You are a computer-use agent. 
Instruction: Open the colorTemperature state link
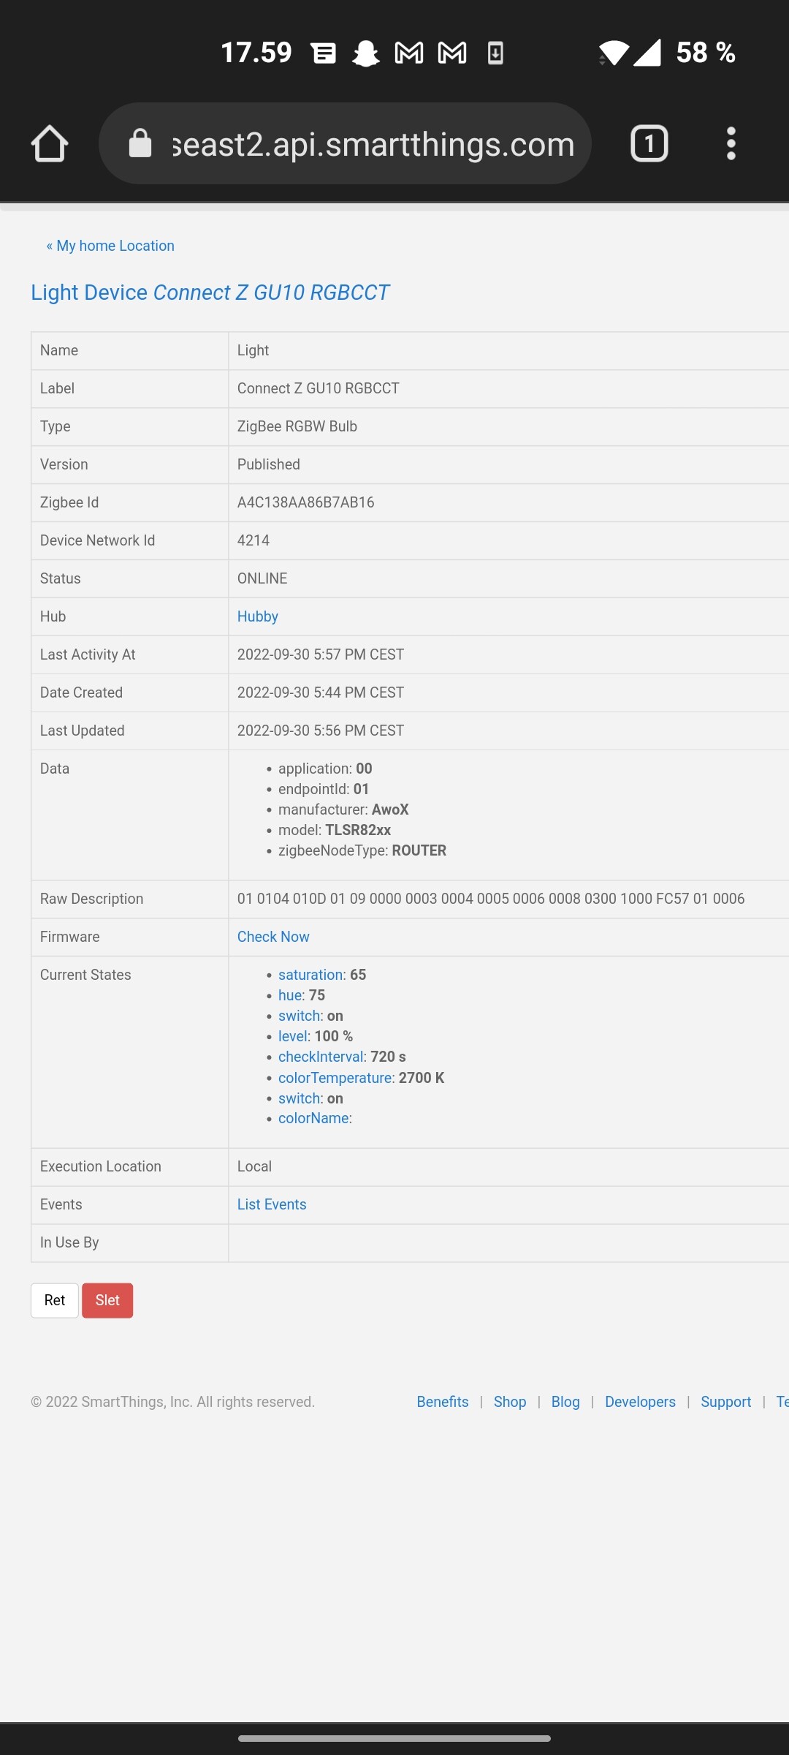coord(335,1078)
